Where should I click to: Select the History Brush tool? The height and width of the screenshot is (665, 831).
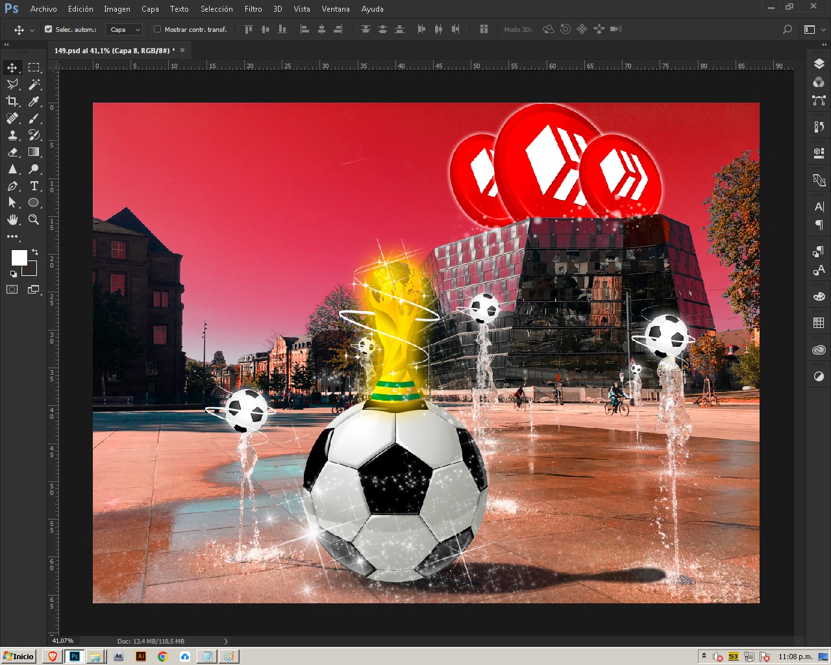[x=34, y=135]
